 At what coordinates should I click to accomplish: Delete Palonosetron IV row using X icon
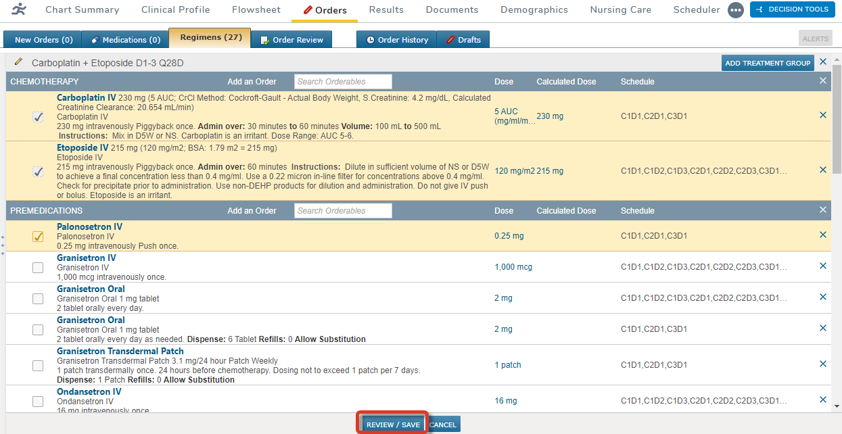pos(822,235)
